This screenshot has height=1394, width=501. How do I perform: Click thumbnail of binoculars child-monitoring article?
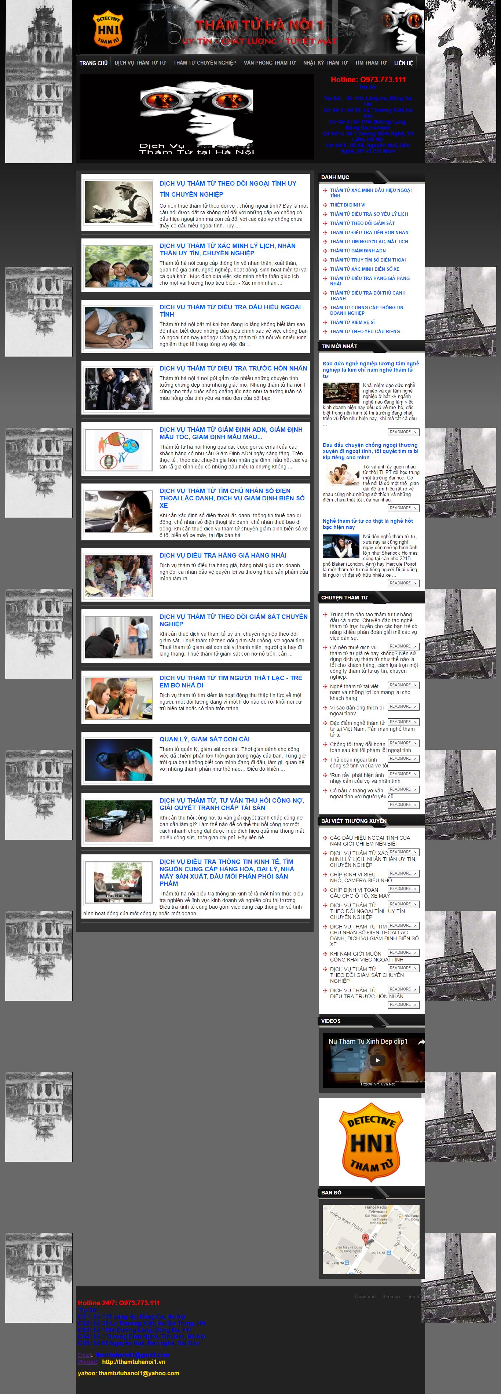[118, 759]
